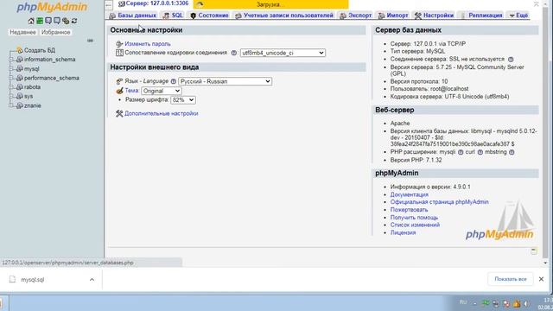Click the help icon beside Language label
The width and height of the screenshot is (553, 311).
click(173, 81)
